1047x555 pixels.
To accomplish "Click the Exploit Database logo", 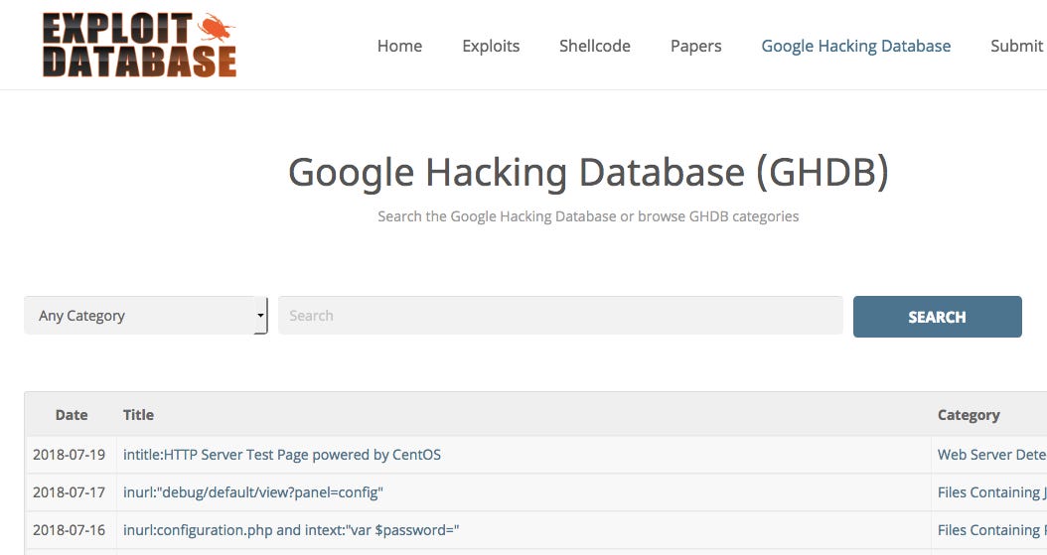I will click(x=139, y=45).
